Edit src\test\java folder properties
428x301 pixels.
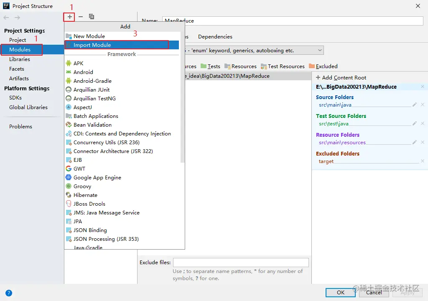coord(414,123)
